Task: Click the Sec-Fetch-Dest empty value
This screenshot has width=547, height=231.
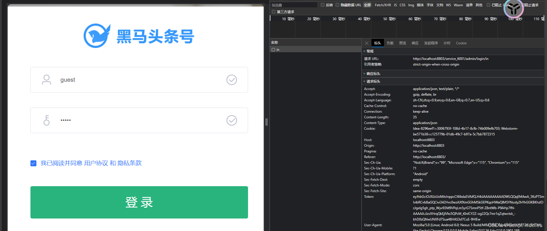Action: point(418,180)
